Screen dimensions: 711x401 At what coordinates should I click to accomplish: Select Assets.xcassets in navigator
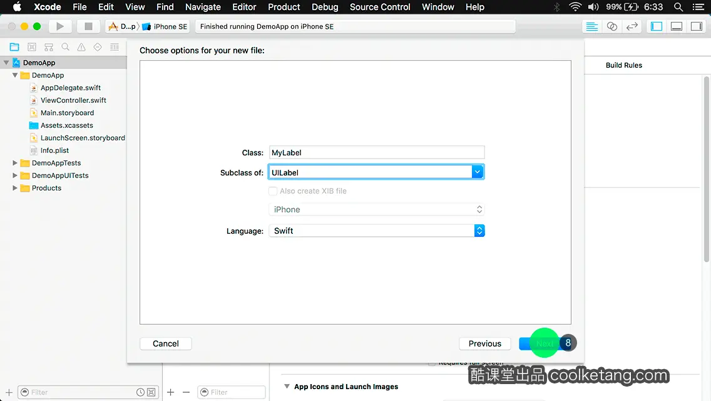66,125
